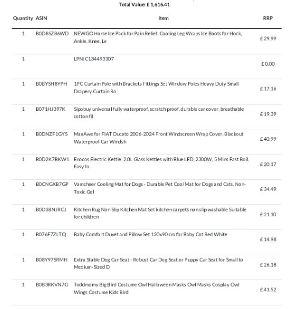
Task: Click the Quantity column header
Action: (23, 19)
